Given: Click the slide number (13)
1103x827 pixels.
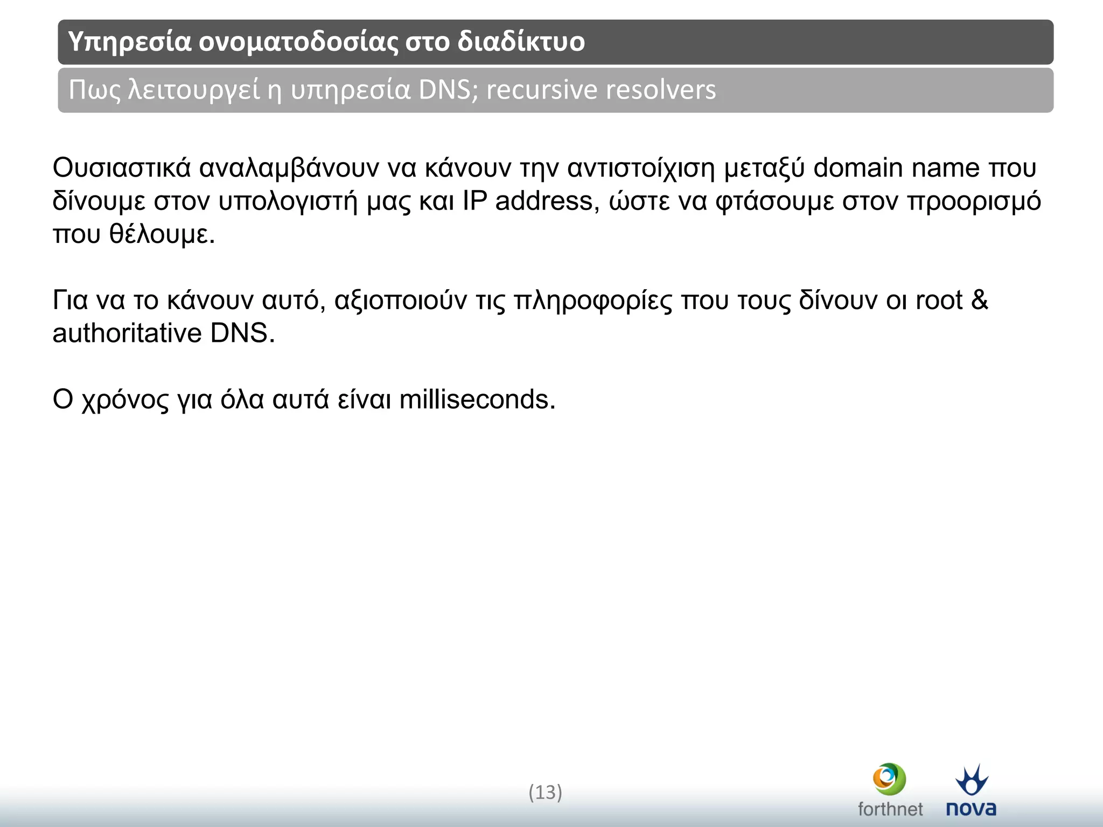Looking at the screenshot, I should pyautogui.click(x=545, y=792).
